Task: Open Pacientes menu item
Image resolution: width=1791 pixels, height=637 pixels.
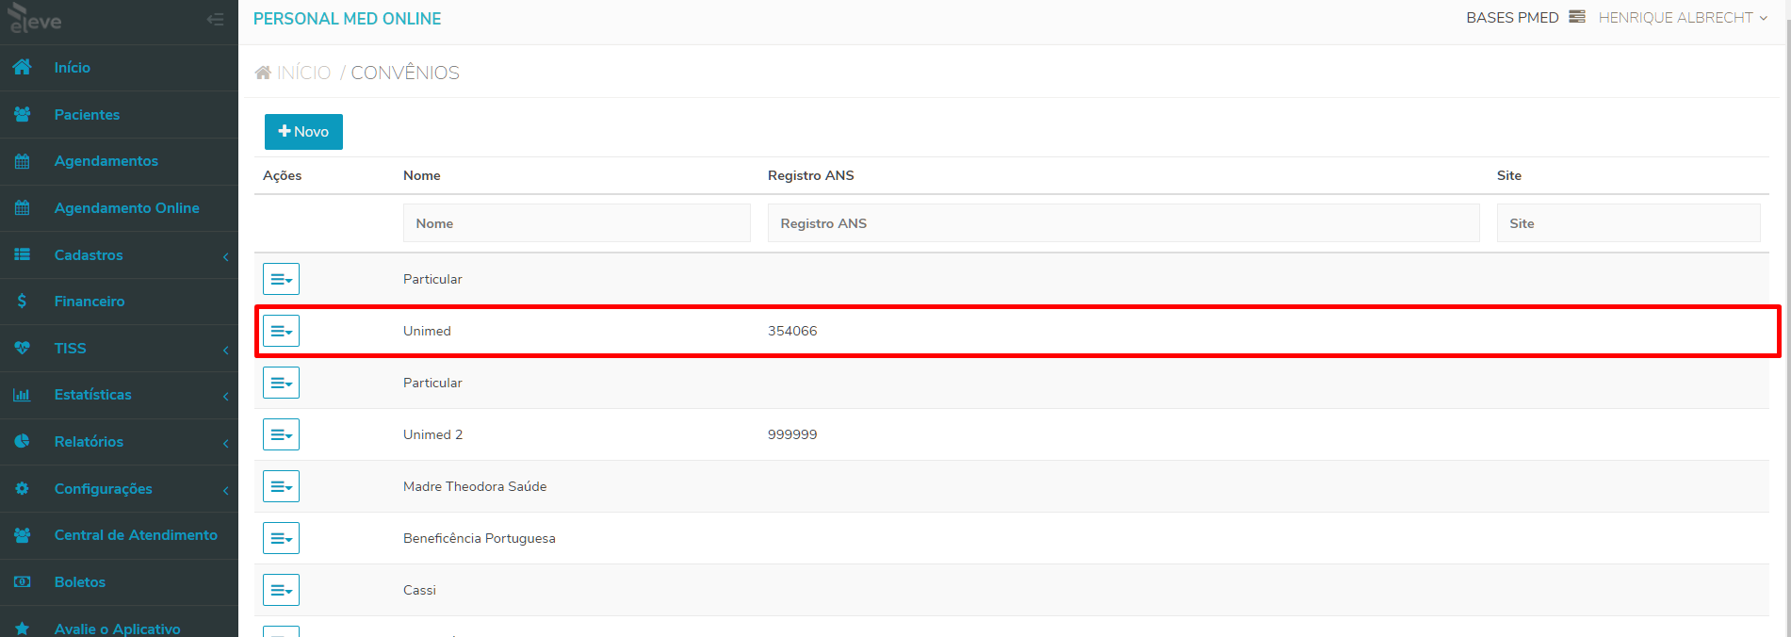Action: [119, 115]
